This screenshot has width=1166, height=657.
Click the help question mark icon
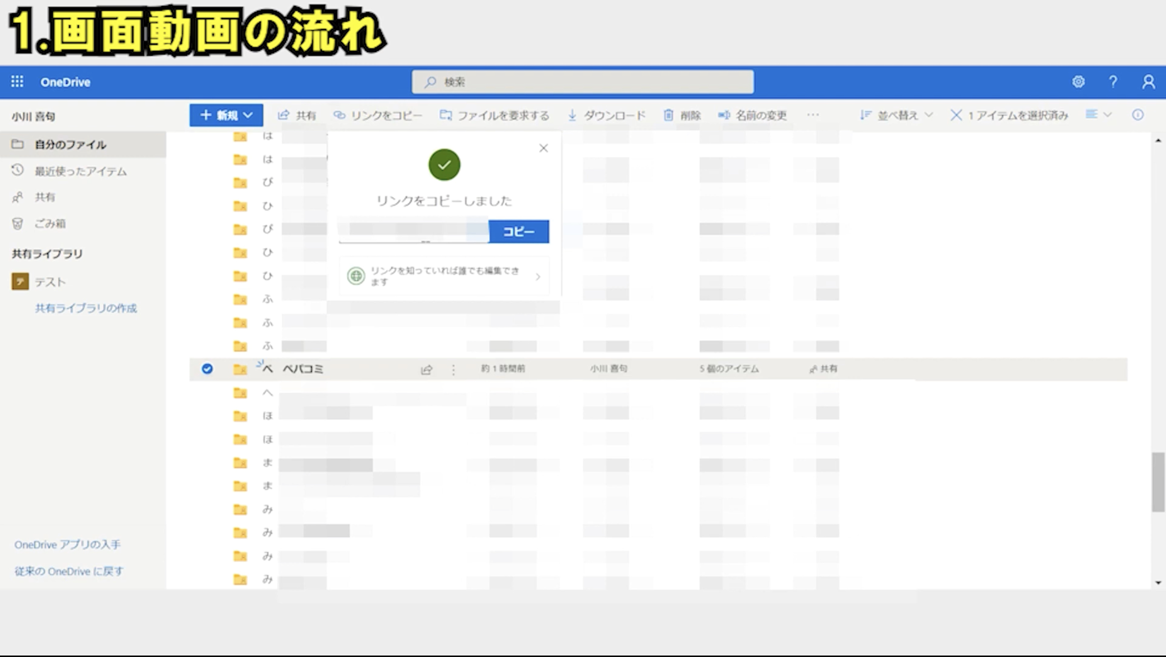point(1113,82)
